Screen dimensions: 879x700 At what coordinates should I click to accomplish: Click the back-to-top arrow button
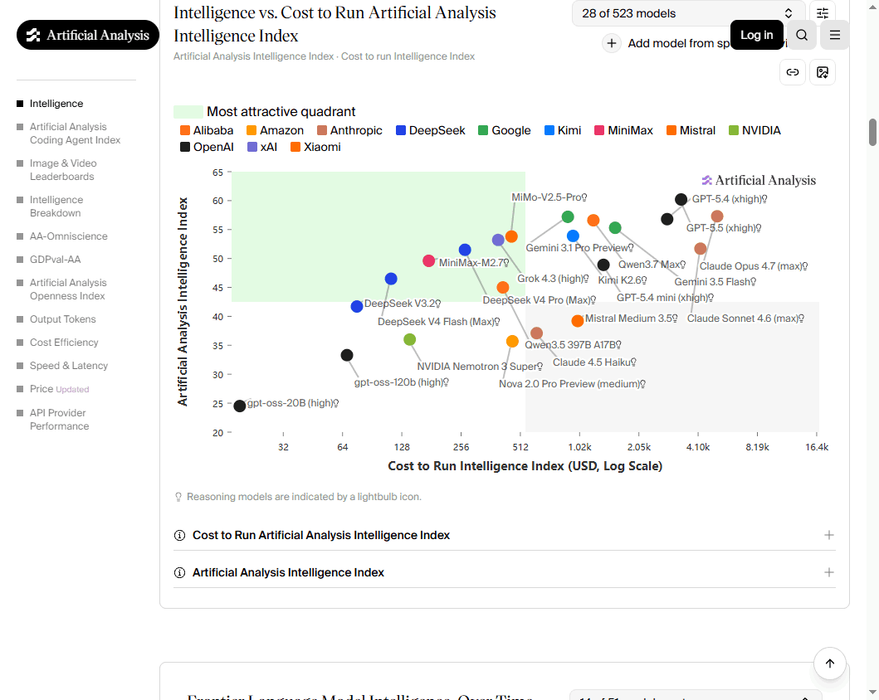830,664
